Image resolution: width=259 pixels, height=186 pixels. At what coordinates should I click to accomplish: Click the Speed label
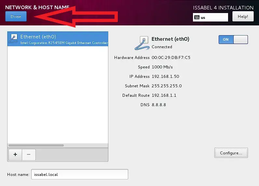[144, 67]
